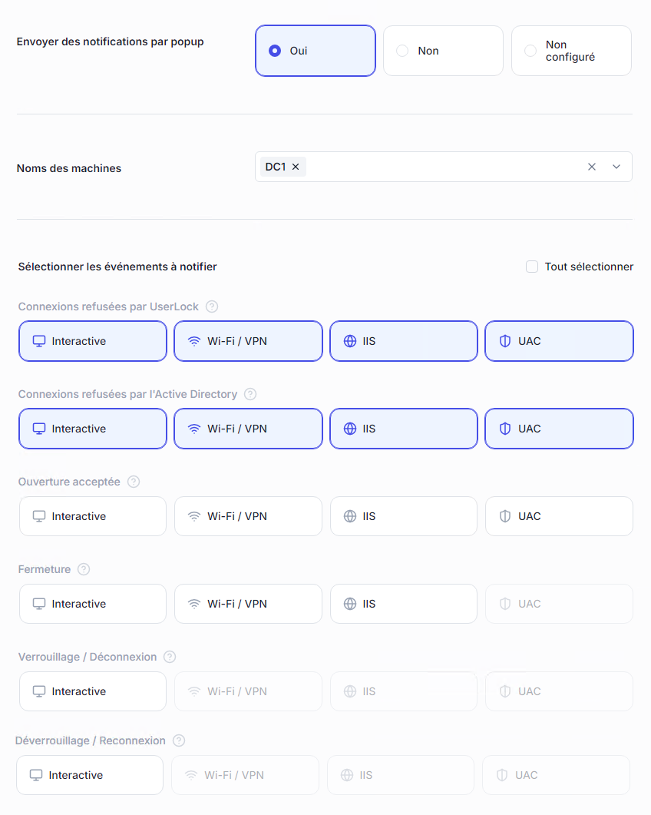This screenshot has height=815, width=651.
Task: Click help icon next to Connexions refusées par UserLock
Action: (212, 306)
